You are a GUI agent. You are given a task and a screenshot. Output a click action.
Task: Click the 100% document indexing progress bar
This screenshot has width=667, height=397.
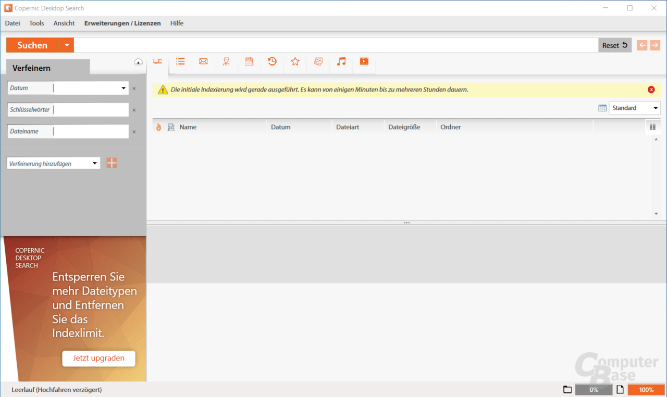click(646, 390)
